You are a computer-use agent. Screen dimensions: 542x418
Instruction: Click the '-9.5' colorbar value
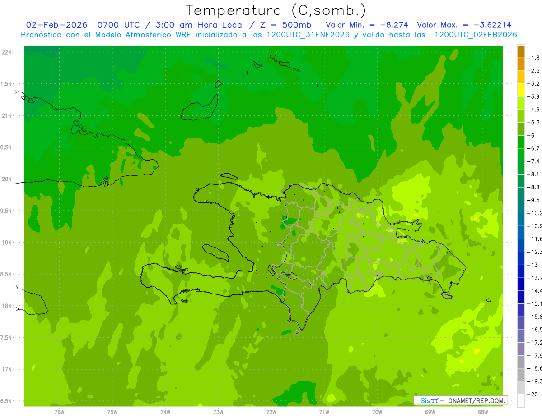[533, 200]
